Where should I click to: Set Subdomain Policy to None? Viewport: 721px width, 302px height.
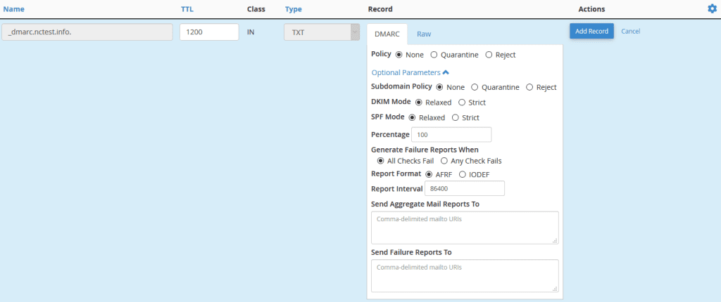coord(439,87)
